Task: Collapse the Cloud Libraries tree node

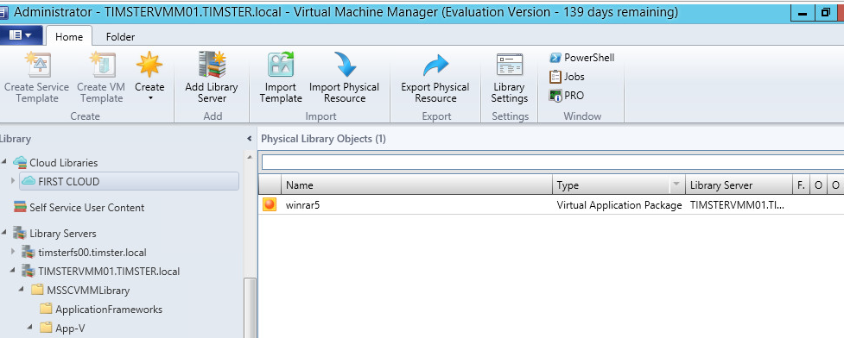Action: pos(5,162)
